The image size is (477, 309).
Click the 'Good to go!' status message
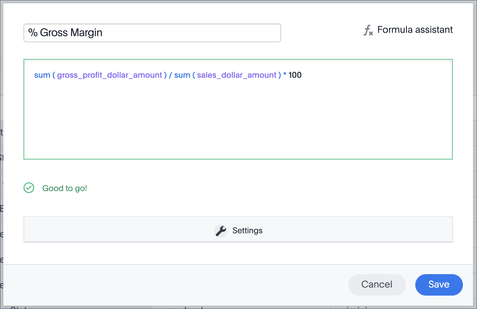(x=64, y=188)
